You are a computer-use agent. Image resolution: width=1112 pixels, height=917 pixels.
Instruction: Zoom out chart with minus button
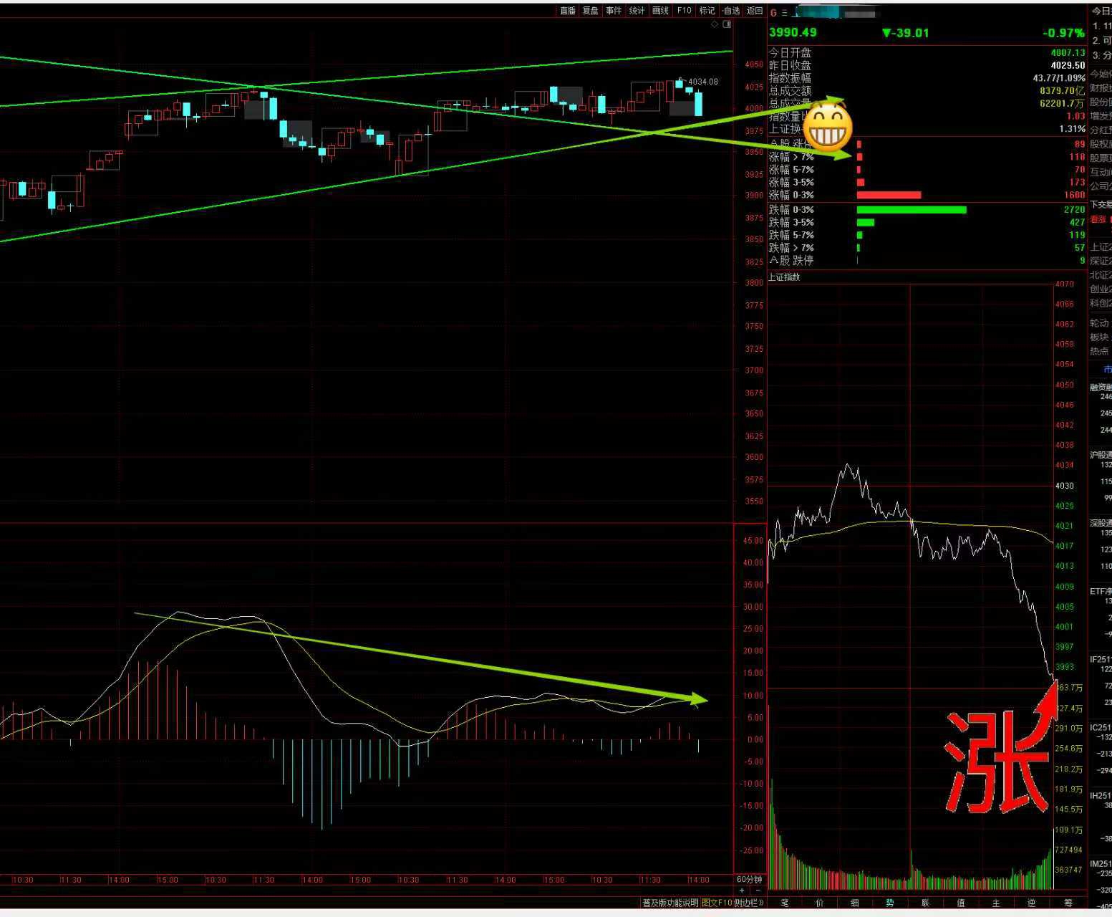758,890
